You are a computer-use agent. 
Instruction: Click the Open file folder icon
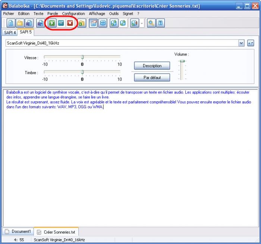pyautogui.click(x=20, y=23)
